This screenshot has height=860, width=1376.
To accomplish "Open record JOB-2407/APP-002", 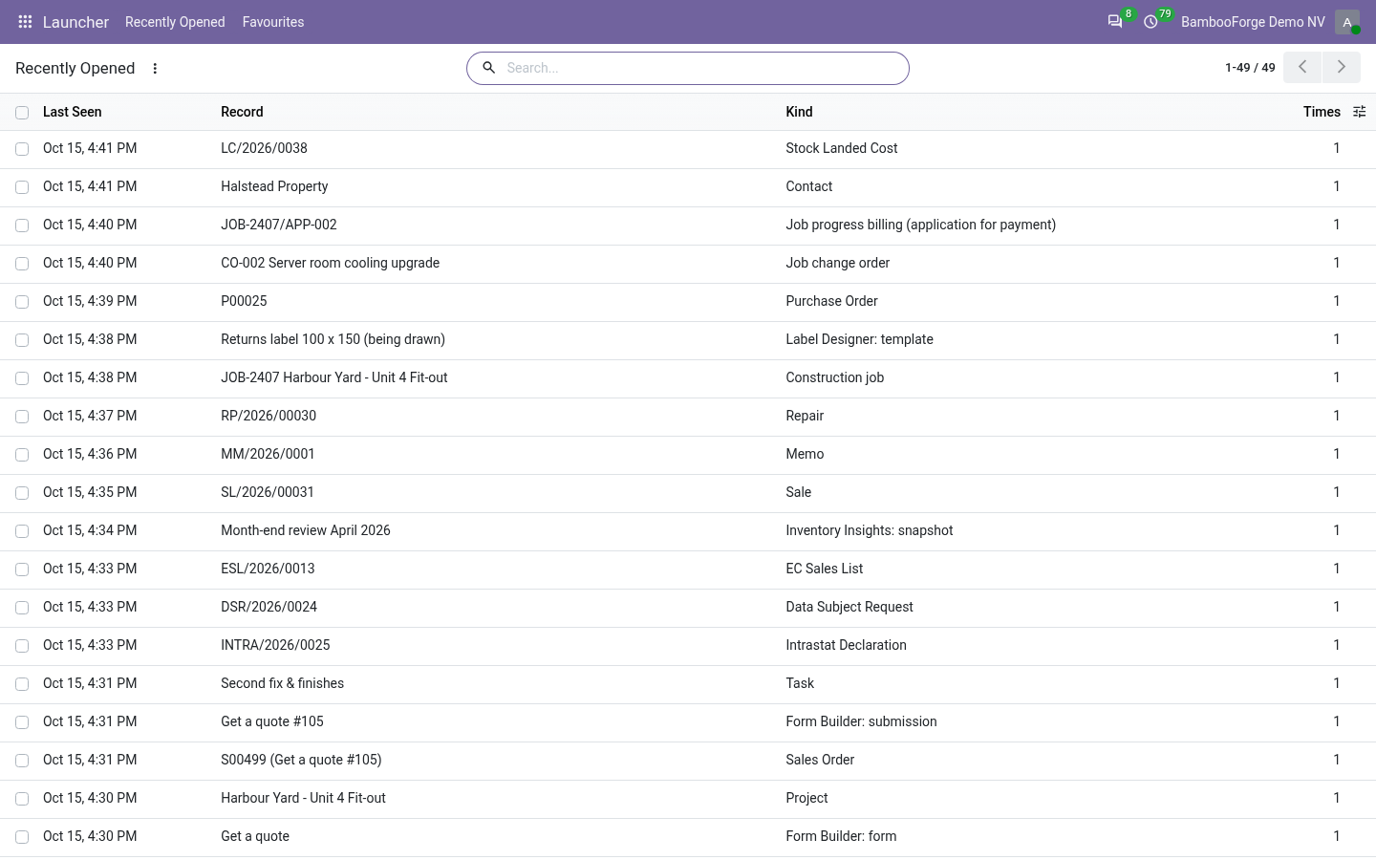I will [279, 225].
